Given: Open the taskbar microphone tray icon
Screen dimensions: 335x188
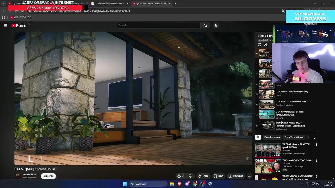Looking at the screenshot, I should (x=308, y=184).
